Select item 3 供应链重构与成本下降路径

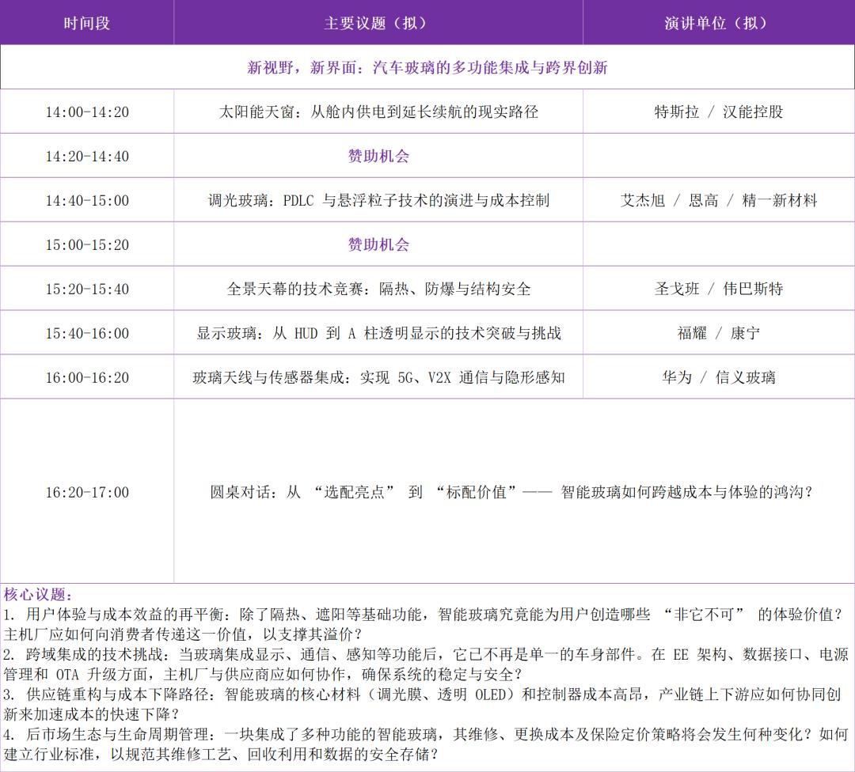422,704
